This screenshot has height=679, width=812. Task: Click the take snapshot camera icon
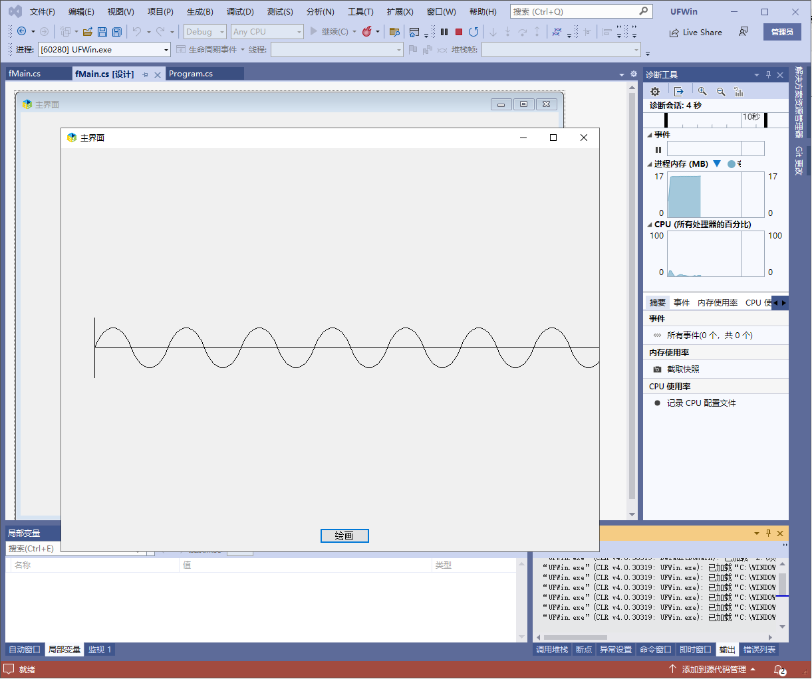pos(657,369)
